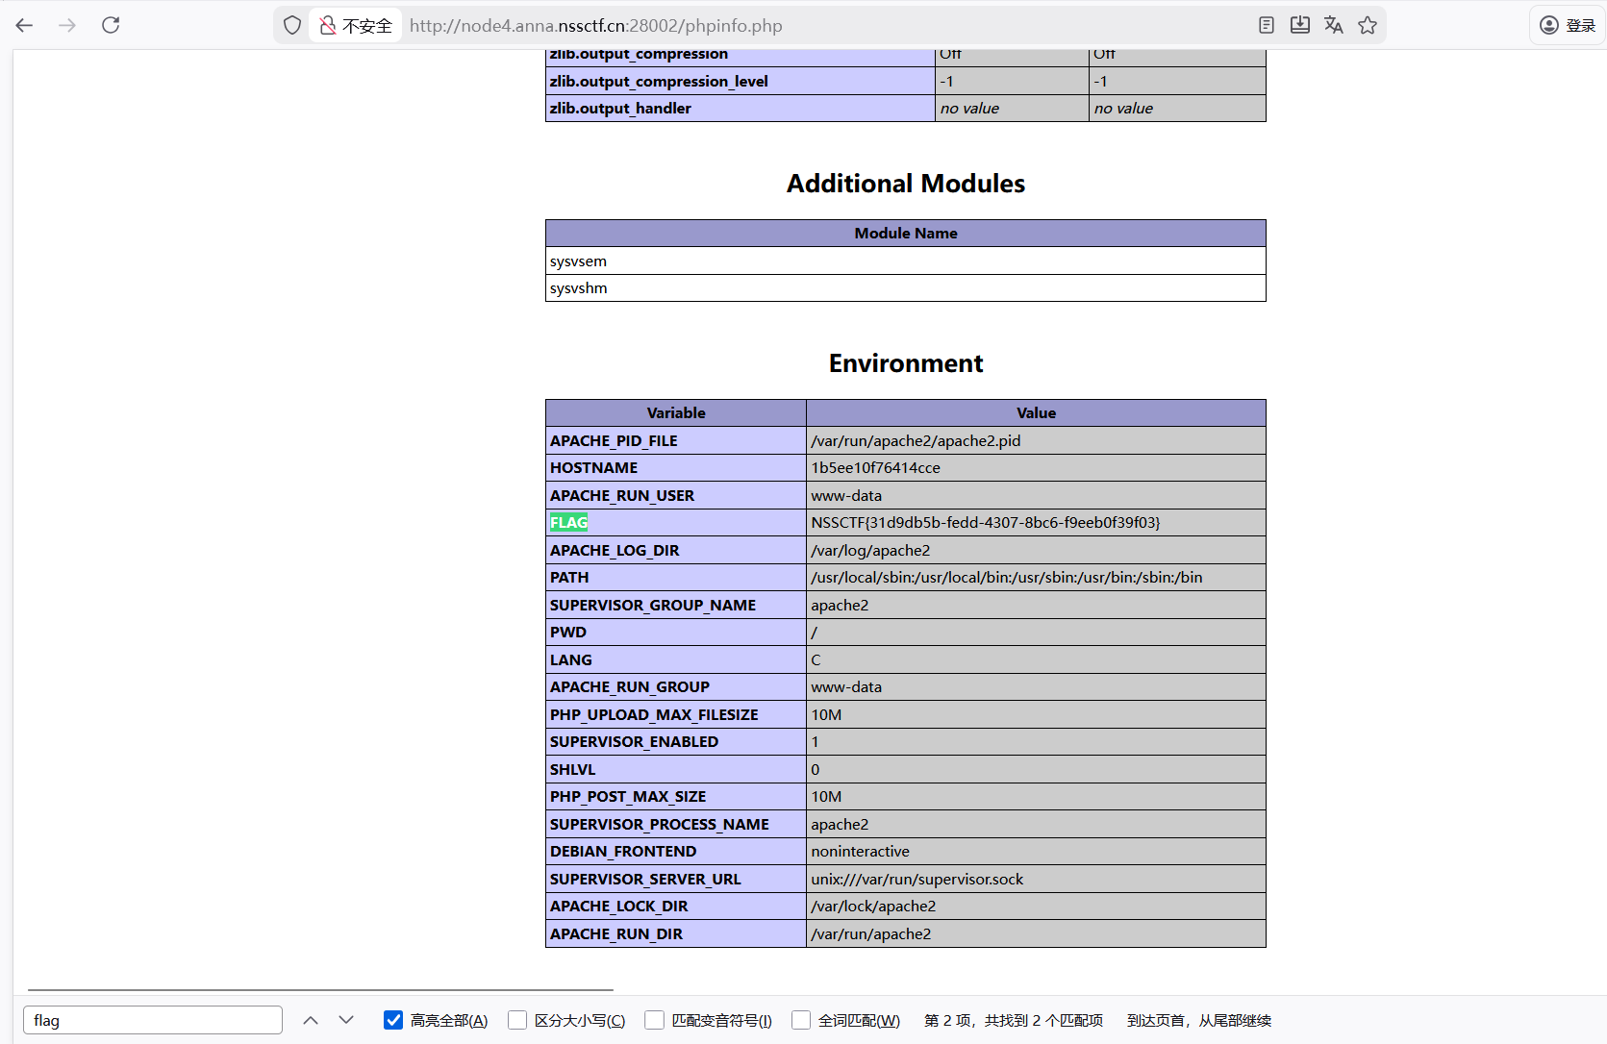Click the browser back arrow
This screenshot has height=1044, width=1607.
[25, 25]
